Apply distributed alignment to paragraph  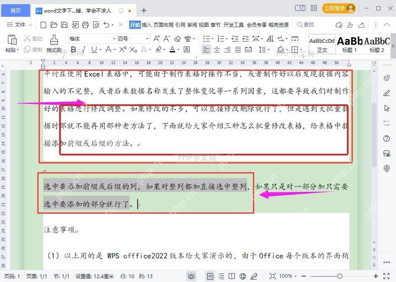coord(248,49)
